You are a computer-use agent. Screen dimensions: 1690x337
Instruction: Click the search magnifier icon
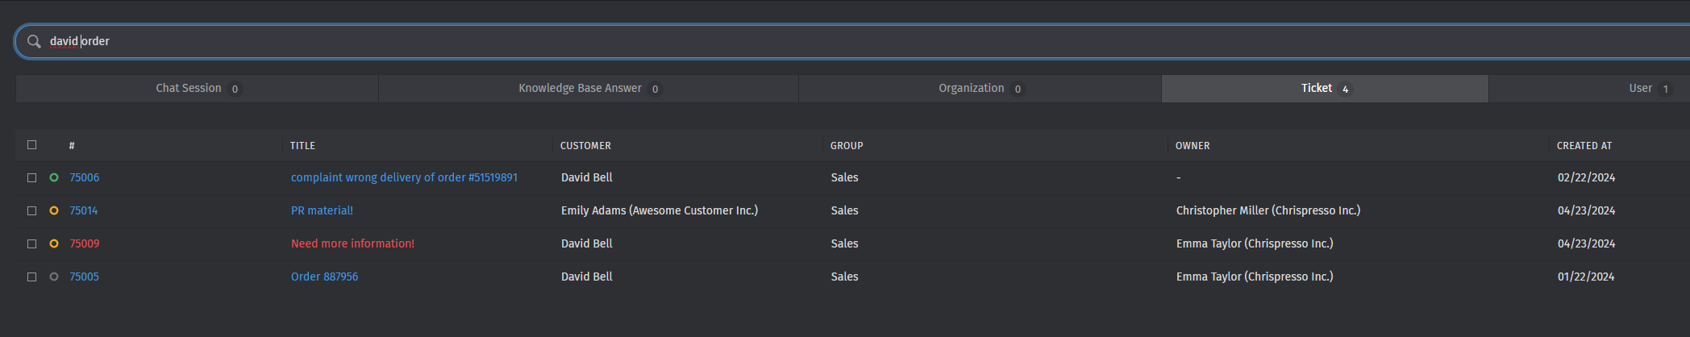click(34, 41)
